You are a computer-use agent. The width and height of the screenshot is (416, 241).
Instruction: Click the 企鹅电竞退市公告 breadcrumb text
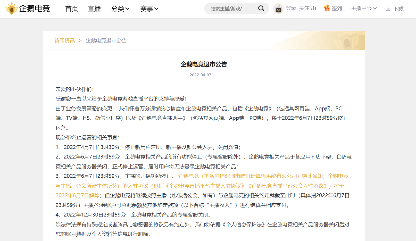106,40
